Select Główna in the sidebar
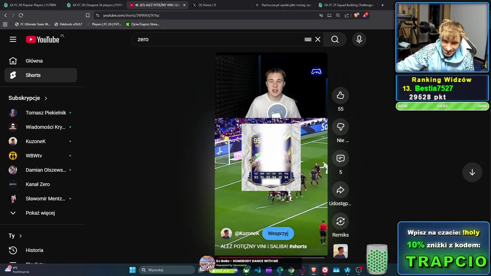The image size is (491, 276). (41, 61)
